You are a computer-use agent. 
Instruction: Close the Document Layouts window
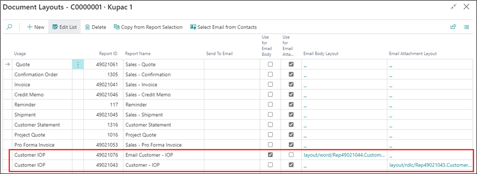point(467,7)
